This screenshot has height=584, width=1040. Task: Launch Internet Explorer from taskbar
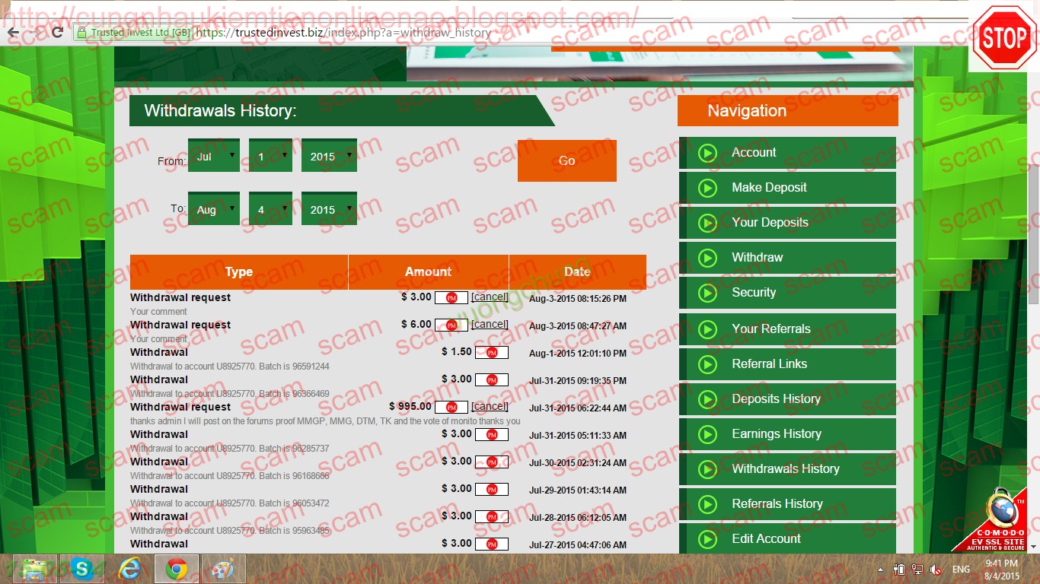[x=129, y=569]
